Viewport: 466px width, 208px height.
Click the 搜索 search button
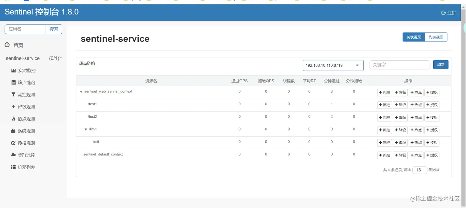click(54, 29)
